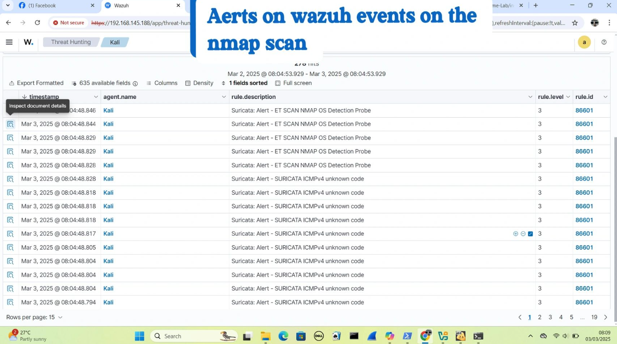617x344 pixels.
Task: Open Task View from taskbar
Action: pos(247,336)
